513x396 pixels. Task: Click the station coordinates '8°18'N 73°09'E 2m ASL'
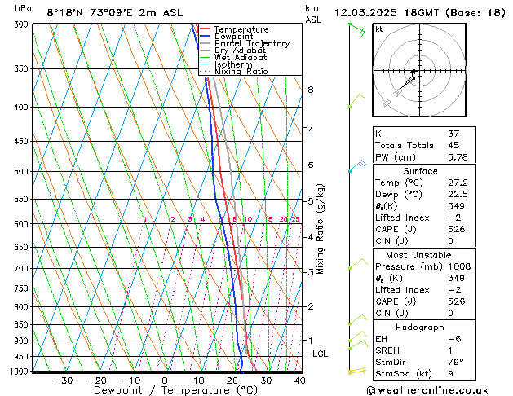115,13
